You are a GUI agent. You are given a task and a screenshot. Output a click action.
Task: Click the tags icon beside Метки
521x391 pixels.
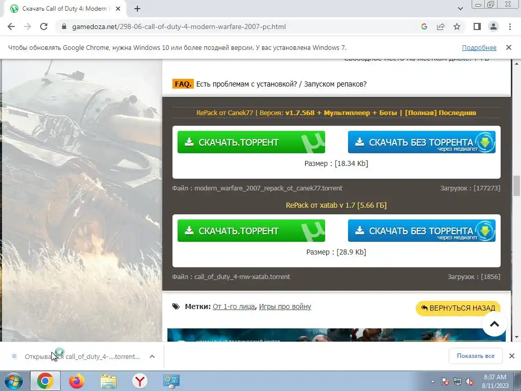pyautogui.click(x=176, y=306)
